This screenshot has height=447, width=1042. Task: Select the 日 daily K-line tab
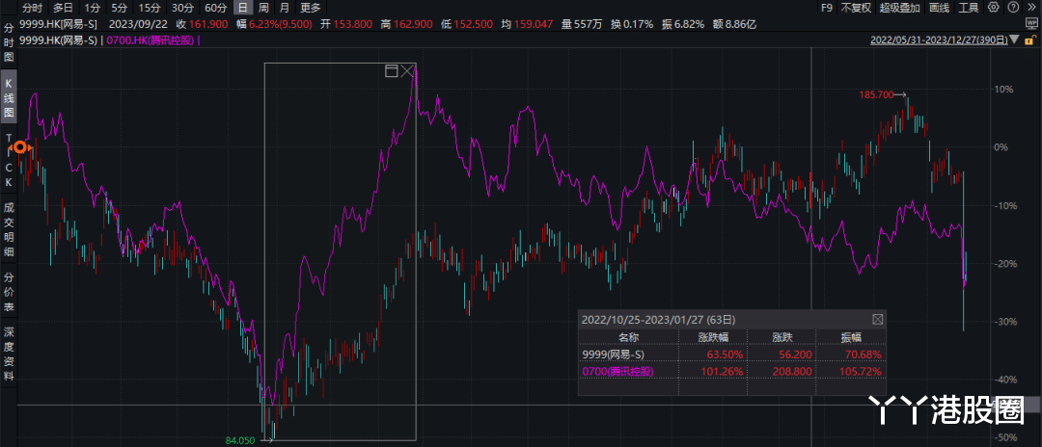point(243,8)
